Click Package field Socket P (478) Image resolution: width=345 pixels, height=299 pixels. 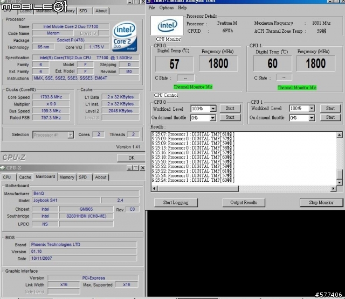point(71,40)
